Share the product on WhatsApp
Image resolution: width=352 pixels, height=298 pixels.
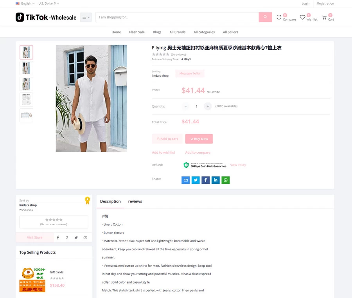tap(226, 180)
